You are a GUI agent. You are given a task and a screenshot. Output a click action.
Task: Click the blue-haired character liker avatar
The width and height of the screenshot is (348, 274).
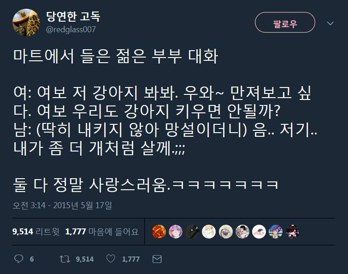point(276,232)
